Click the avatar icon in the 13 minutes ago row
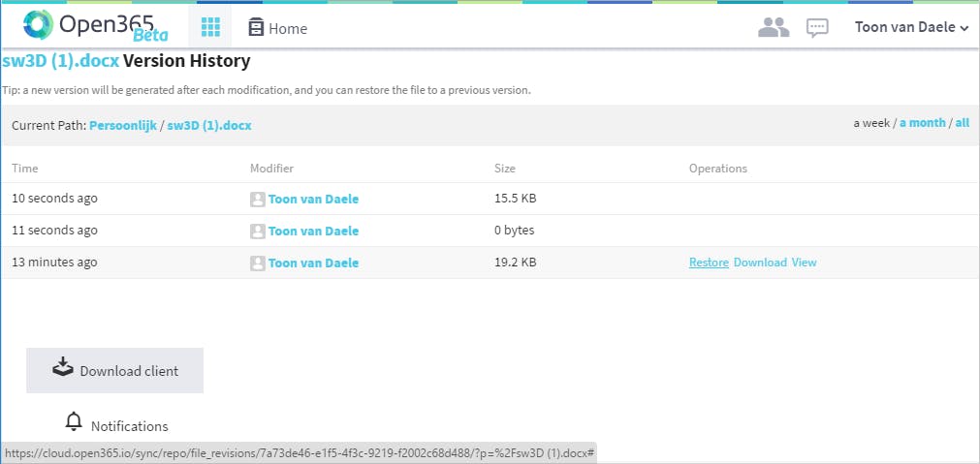 click(x=258, y=263)
